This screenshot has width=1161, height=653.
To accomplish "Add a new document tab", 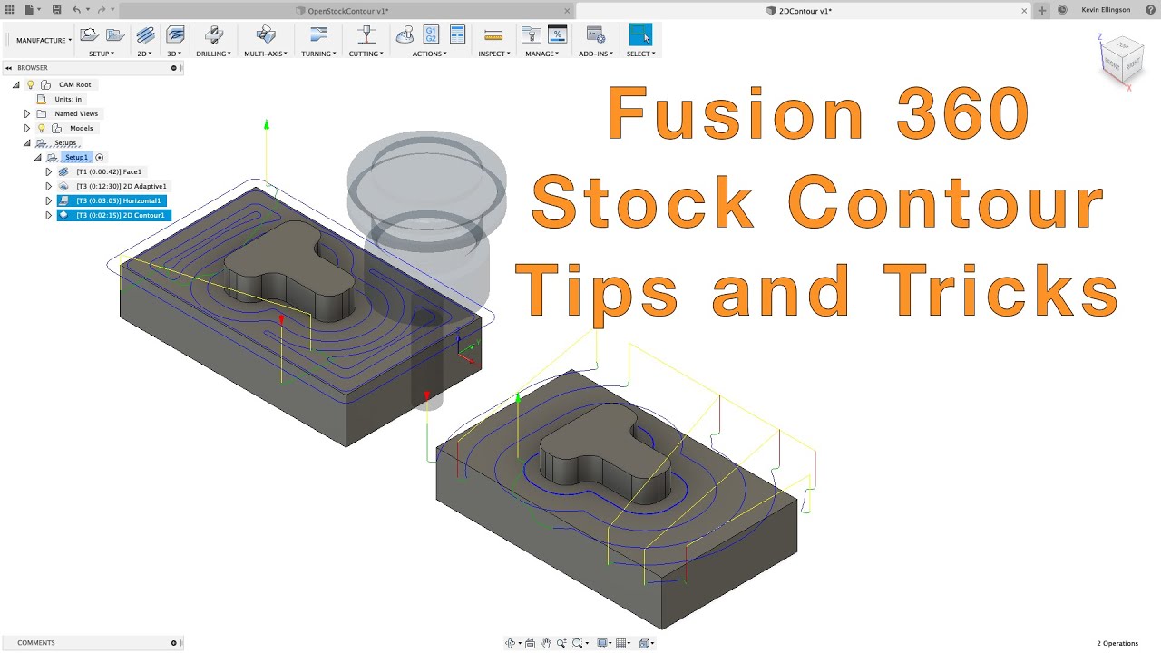I will pyautogui.click(x=1041, y=11).
